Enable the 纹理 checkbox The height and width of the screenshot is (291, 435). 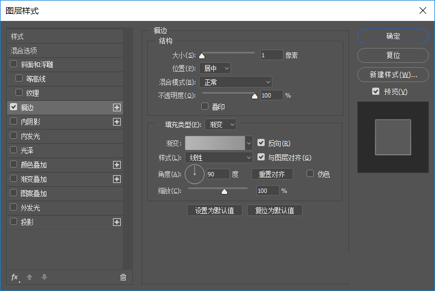19,93
